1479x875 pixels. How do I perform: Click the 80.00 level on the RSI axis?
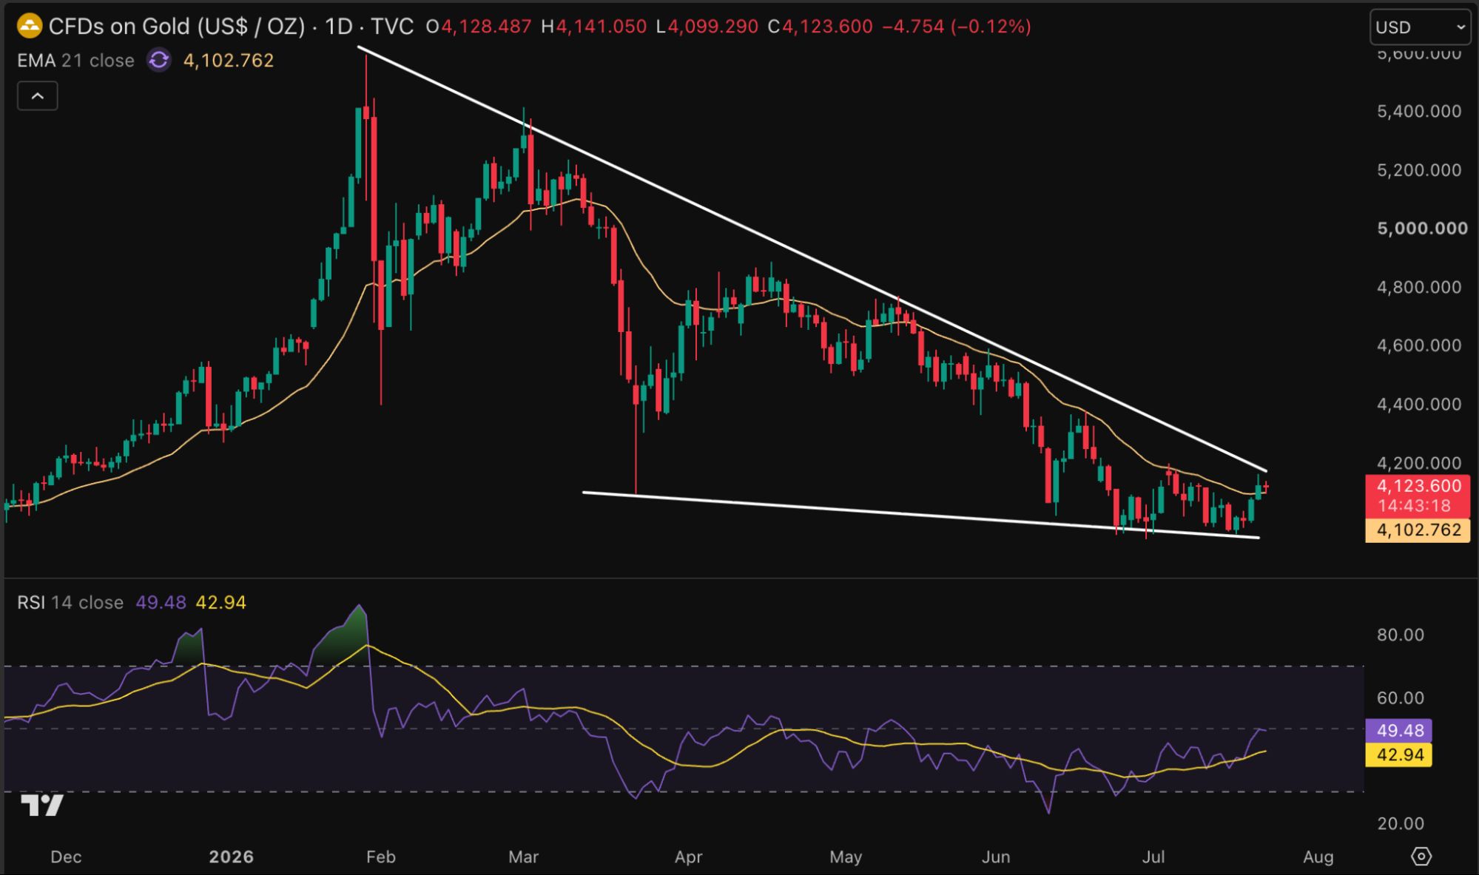click(1401, 635)
